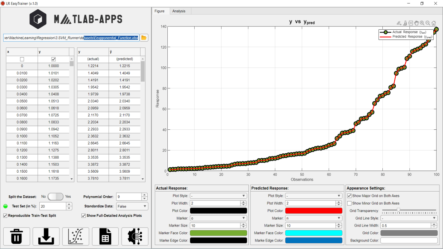The height and width of the screenshot is (249, 443).
Task: Open the curve fitting plot icon
Action: 76,236
